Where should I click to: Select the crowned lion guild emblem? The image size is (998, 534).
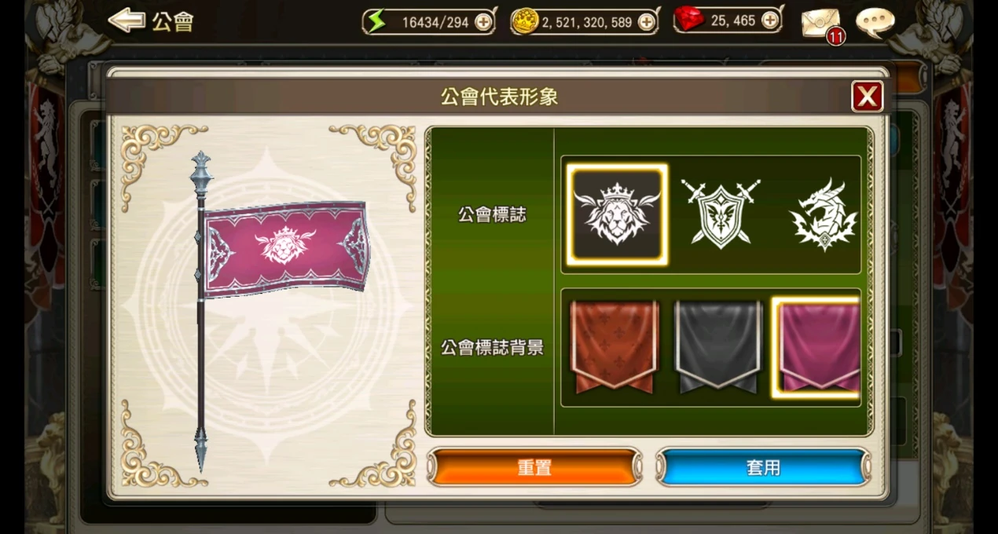pos(617,214)
